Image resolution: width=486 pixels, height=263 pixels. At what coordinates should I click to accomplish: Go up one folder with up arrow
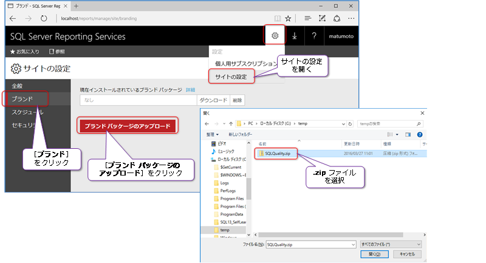tap(231, 123)
